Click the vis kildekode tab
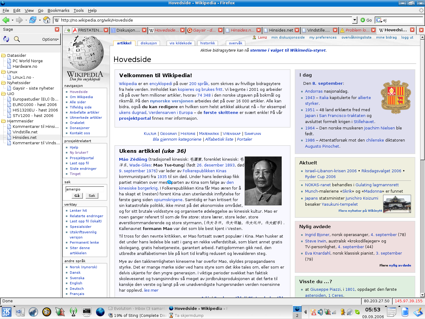425x319 pixels. 181,43
